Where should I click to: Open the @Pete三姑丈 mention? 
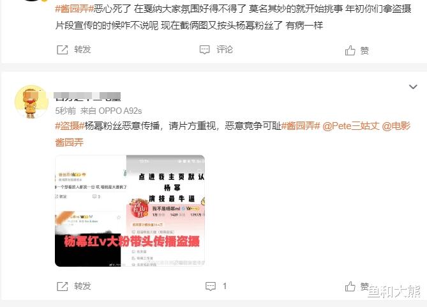pos(351,126)
